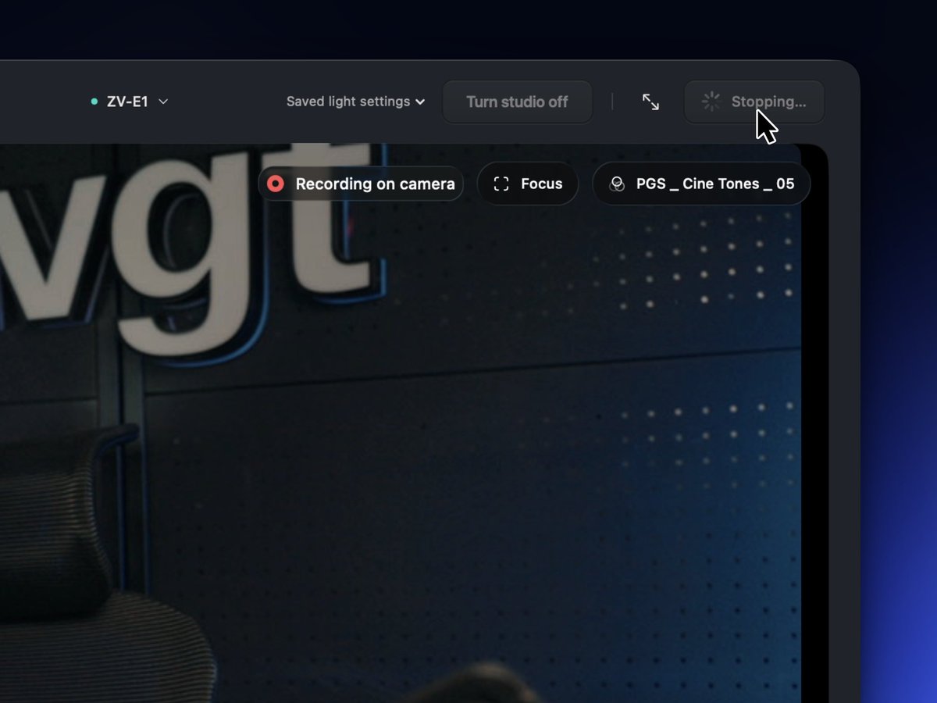Click the red record dot icon

(x=276, y=184)
